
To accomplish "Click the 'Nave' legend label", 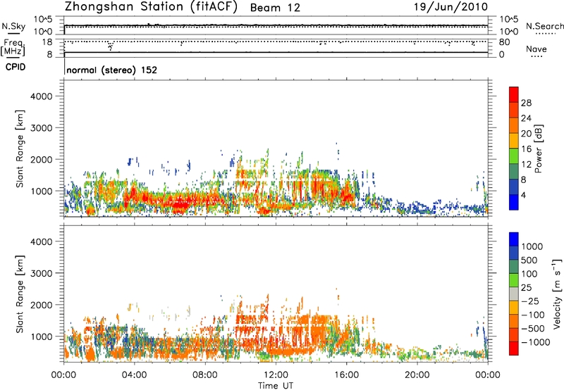I will coord(537,49).
